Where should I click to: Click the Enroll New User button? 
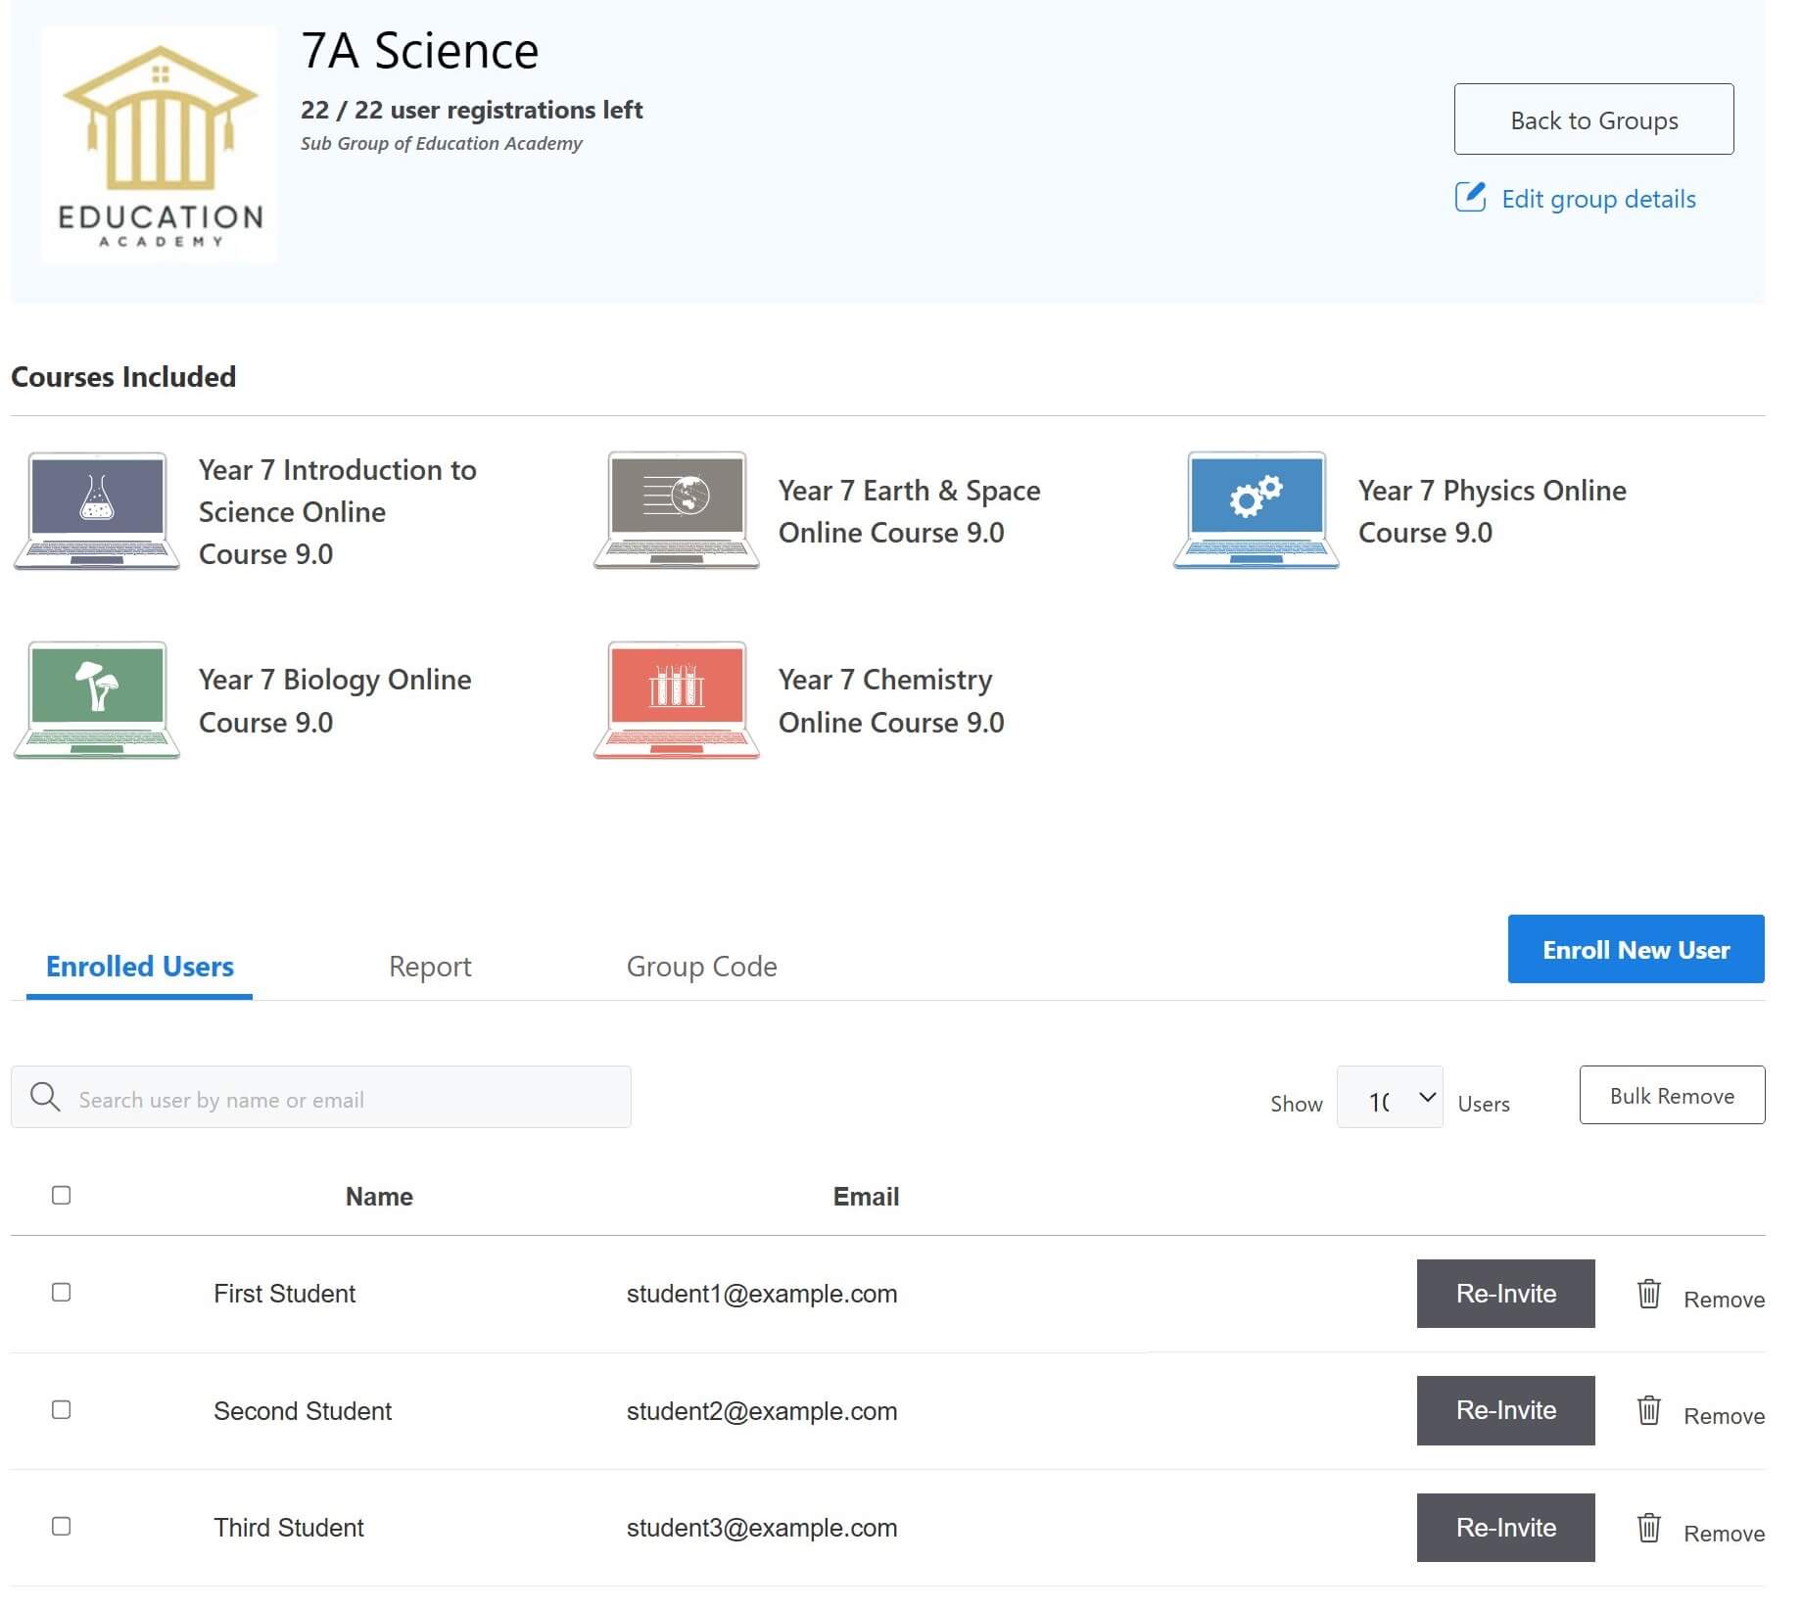(x=1635, y=949)
